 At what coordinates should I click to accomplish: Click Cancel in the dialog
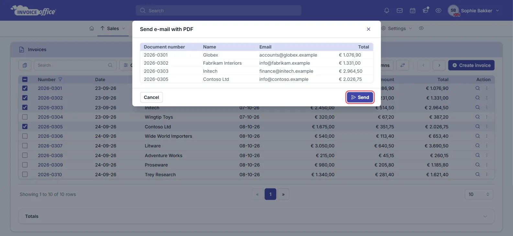[151, 97]
